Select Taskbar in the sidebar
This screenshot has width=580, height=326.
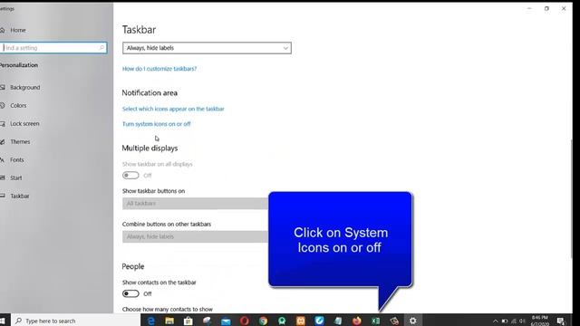coord(20,197)
